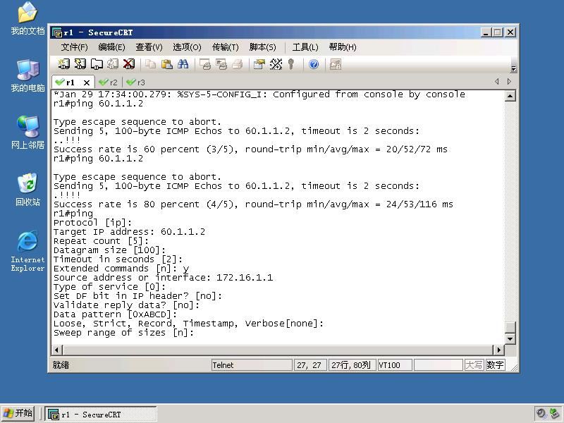The image size is (564, 423).
Task: Click the Copy toolbar icon
Action: click(150, 64)
